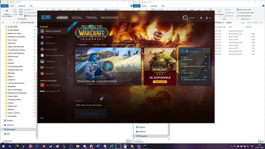Select the Warcraft III game icon
Image resolution: width=265 pixels, height=149 pixels.
(42, 74)
